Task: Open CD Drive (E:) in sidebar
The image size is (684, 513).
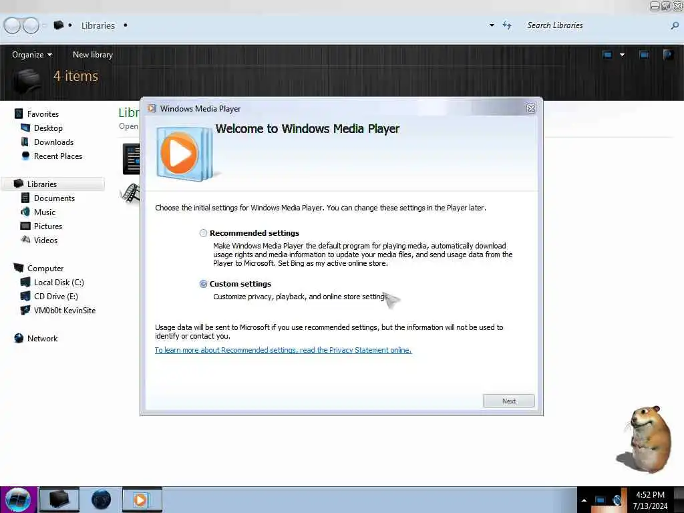Action: coord(56,296)
